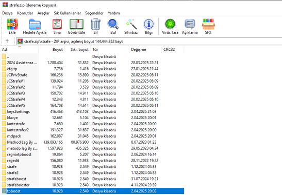Select the JCStrafeV4 folder name
Screen dimensions: 282x195
16,99
